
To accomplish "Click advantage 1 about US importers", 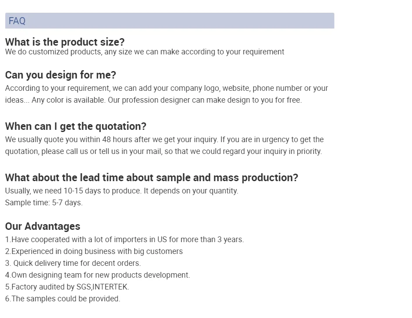I will click(125, 239).
